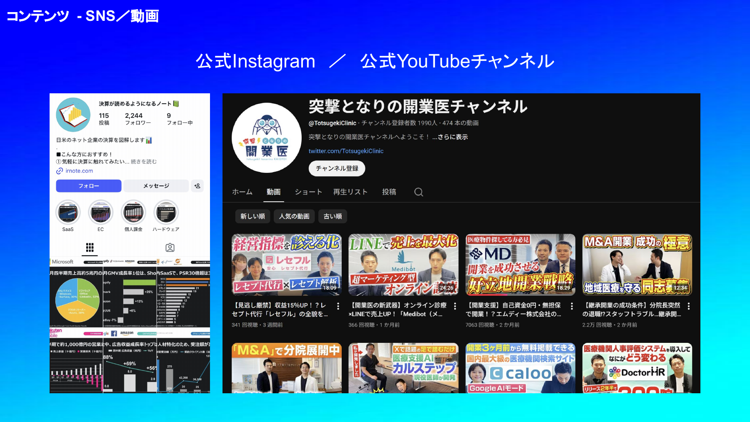Click the 115 投稿 count
This screenshot has width=750, height=422.
click(104, 119)
